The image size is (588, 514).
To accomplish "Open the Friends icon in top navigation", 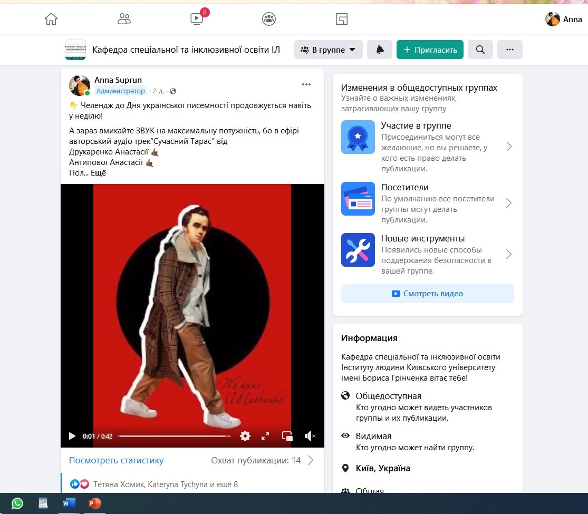I will 124,20.
